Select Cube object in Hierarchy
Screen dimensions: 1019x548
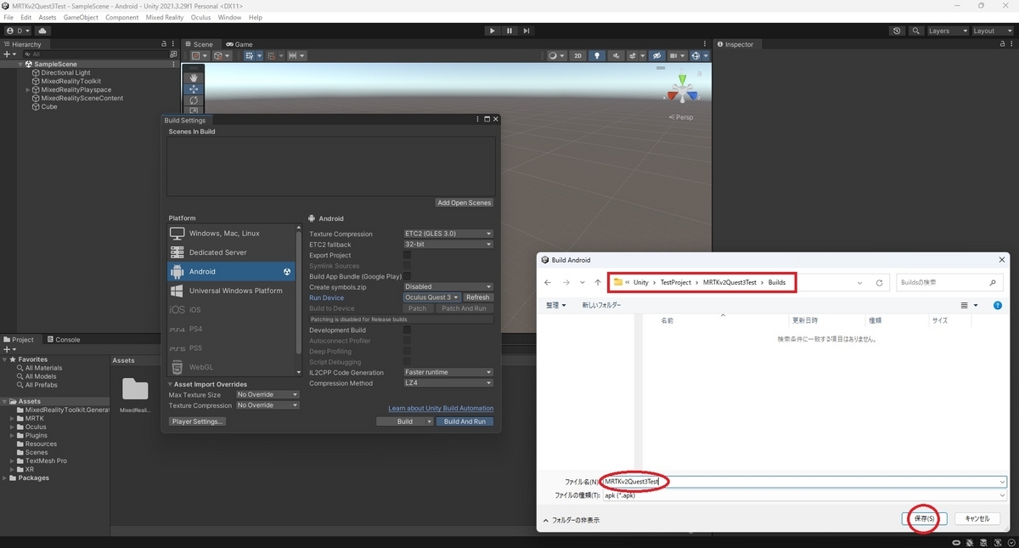click(x=49, y=106)
